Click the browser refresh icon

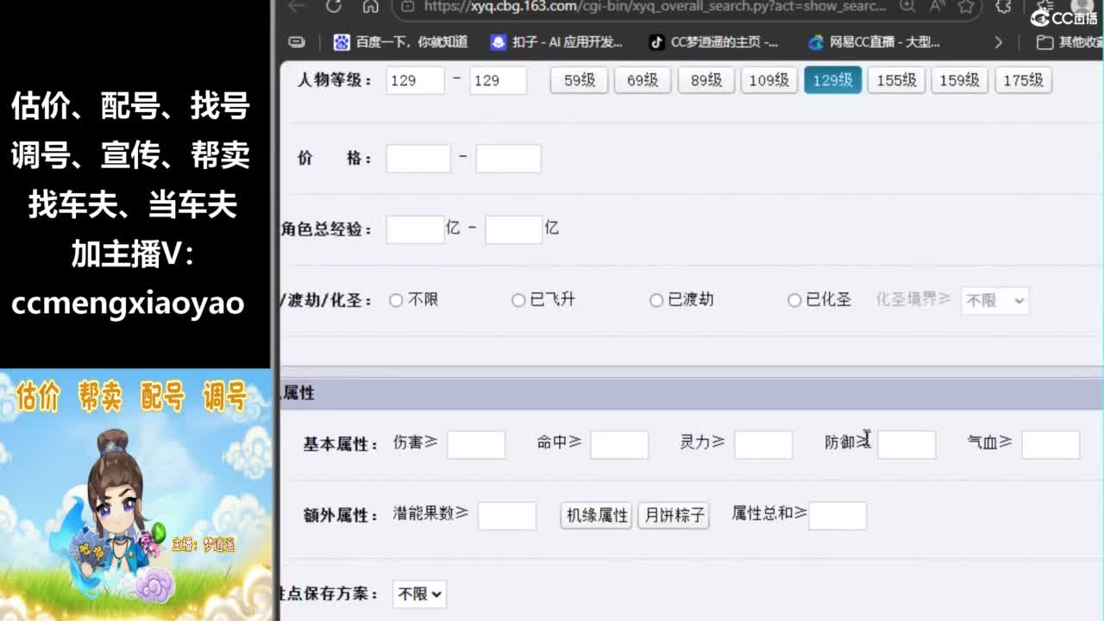click(x=334, y=7)
